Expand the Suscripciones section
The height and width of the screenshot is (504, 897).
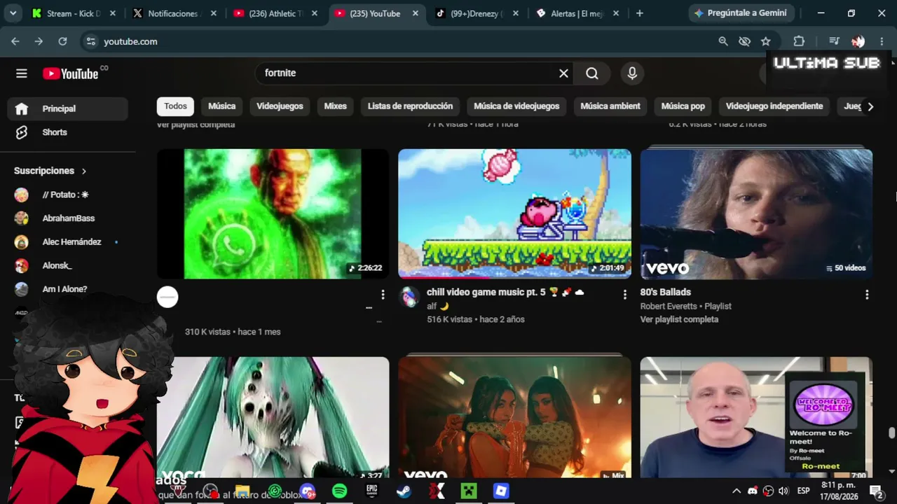[50, 171]
